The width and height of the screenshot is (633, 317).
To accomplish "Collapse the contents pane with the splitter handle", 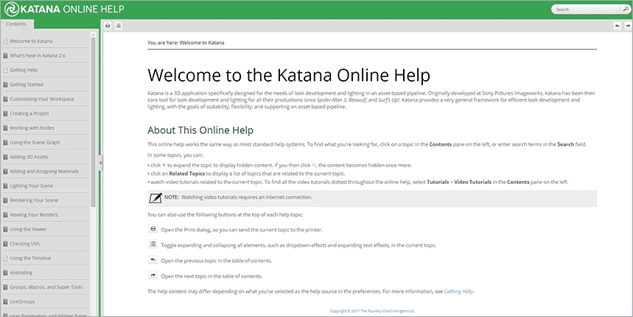I will click(100, 163).
